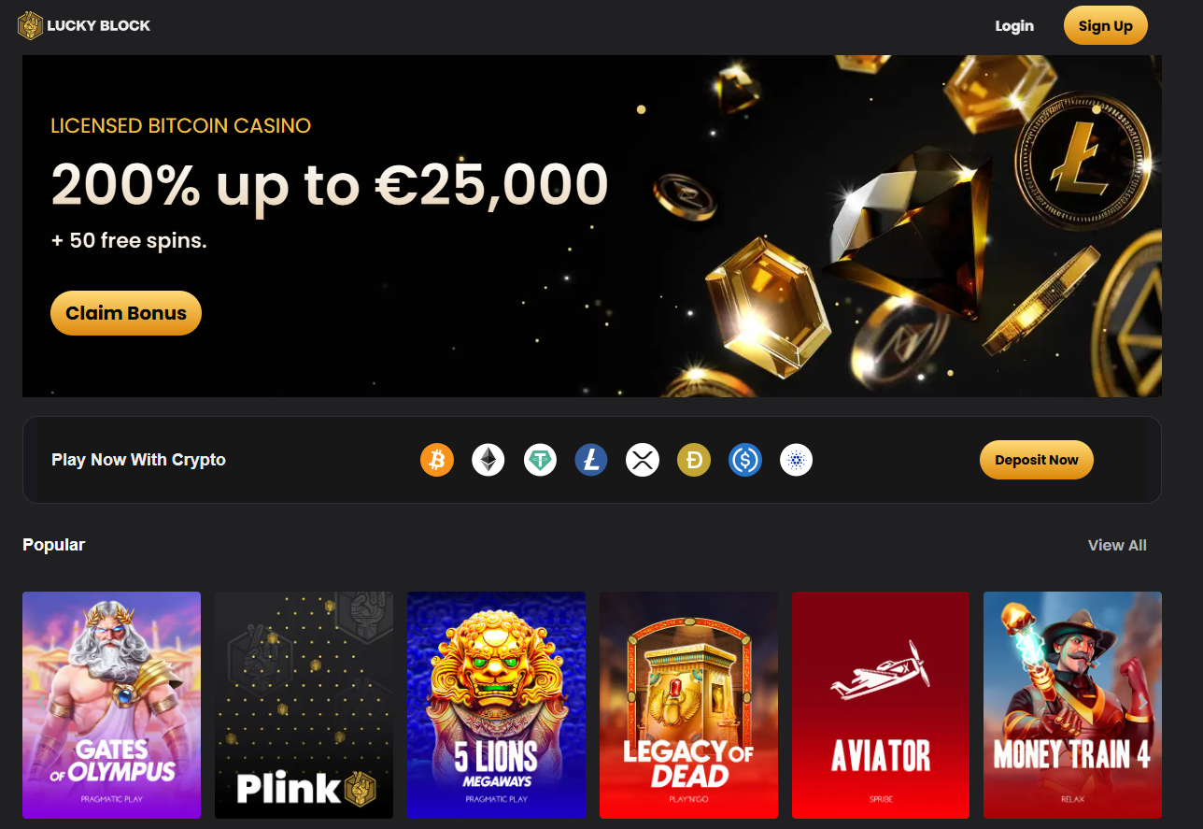Choose the Tether USDT icon
This screenshot has height=829, width=1203.
540,460
